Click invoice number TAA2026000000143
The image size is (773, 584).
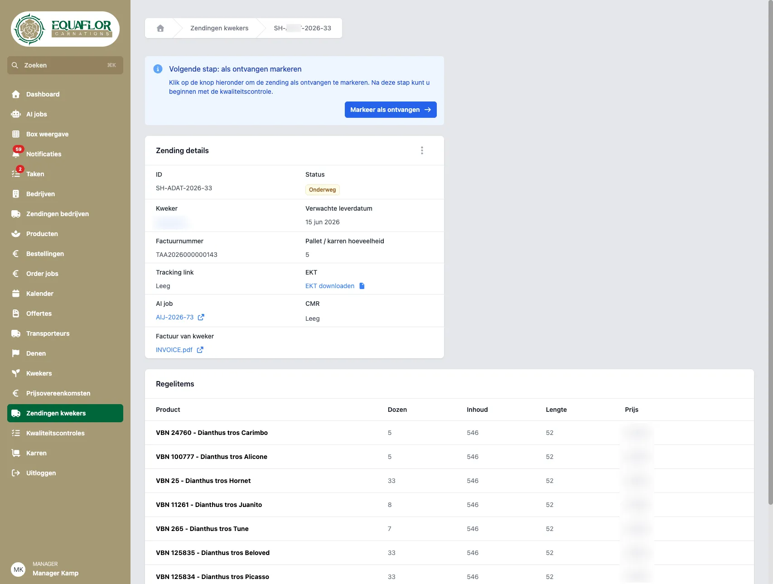tap(187, 255)
